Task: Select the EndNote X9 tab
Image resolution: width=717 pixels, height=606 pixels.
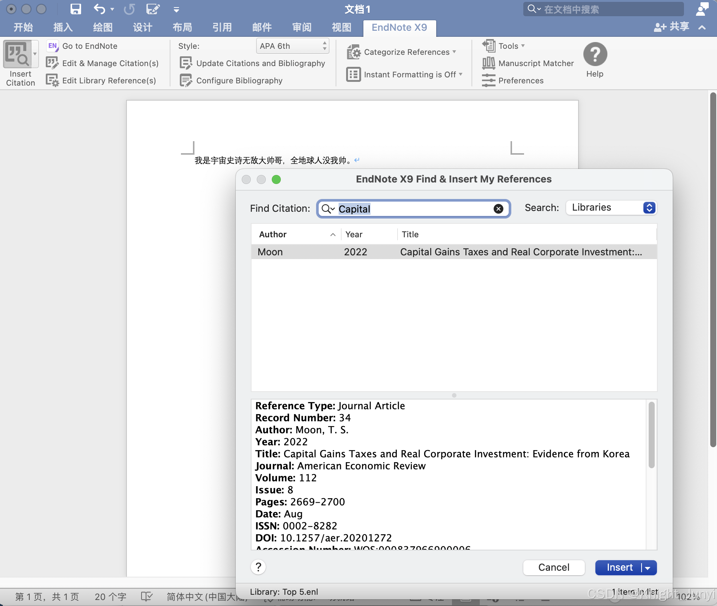Action: click(399, 28)
